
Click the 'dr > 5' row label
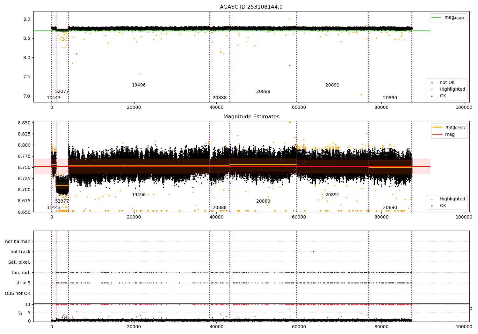tap(24, 283)
